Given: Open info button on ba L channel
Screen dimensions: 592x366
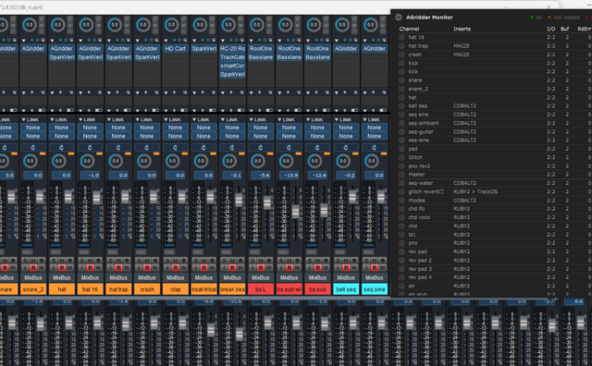Looking at the screenshot, I should pos(252,267).
